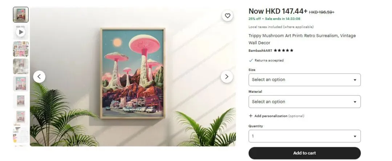Viewport: 392px width, 161px height.
Task: Select the sixth small framed print thumbnail
Action: [x=21, y=101]
